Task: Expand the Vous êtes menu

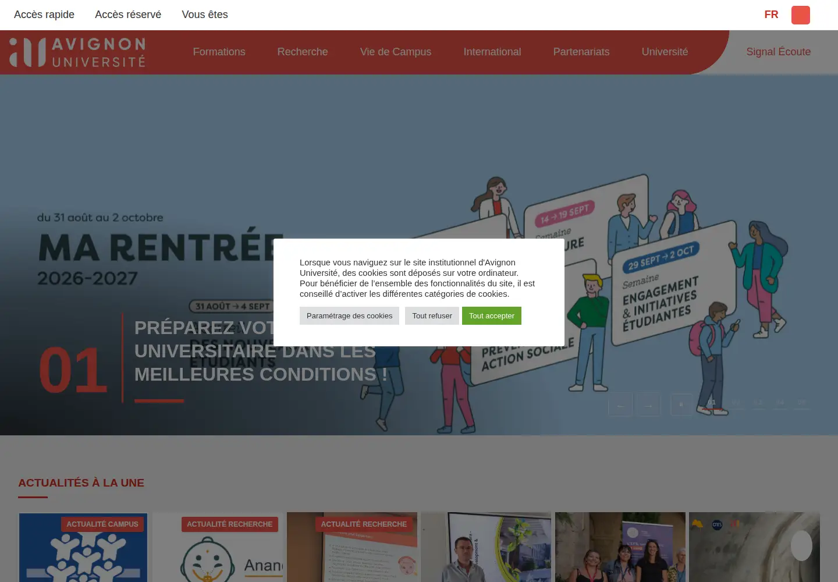Action: click(x=205, y=15)
